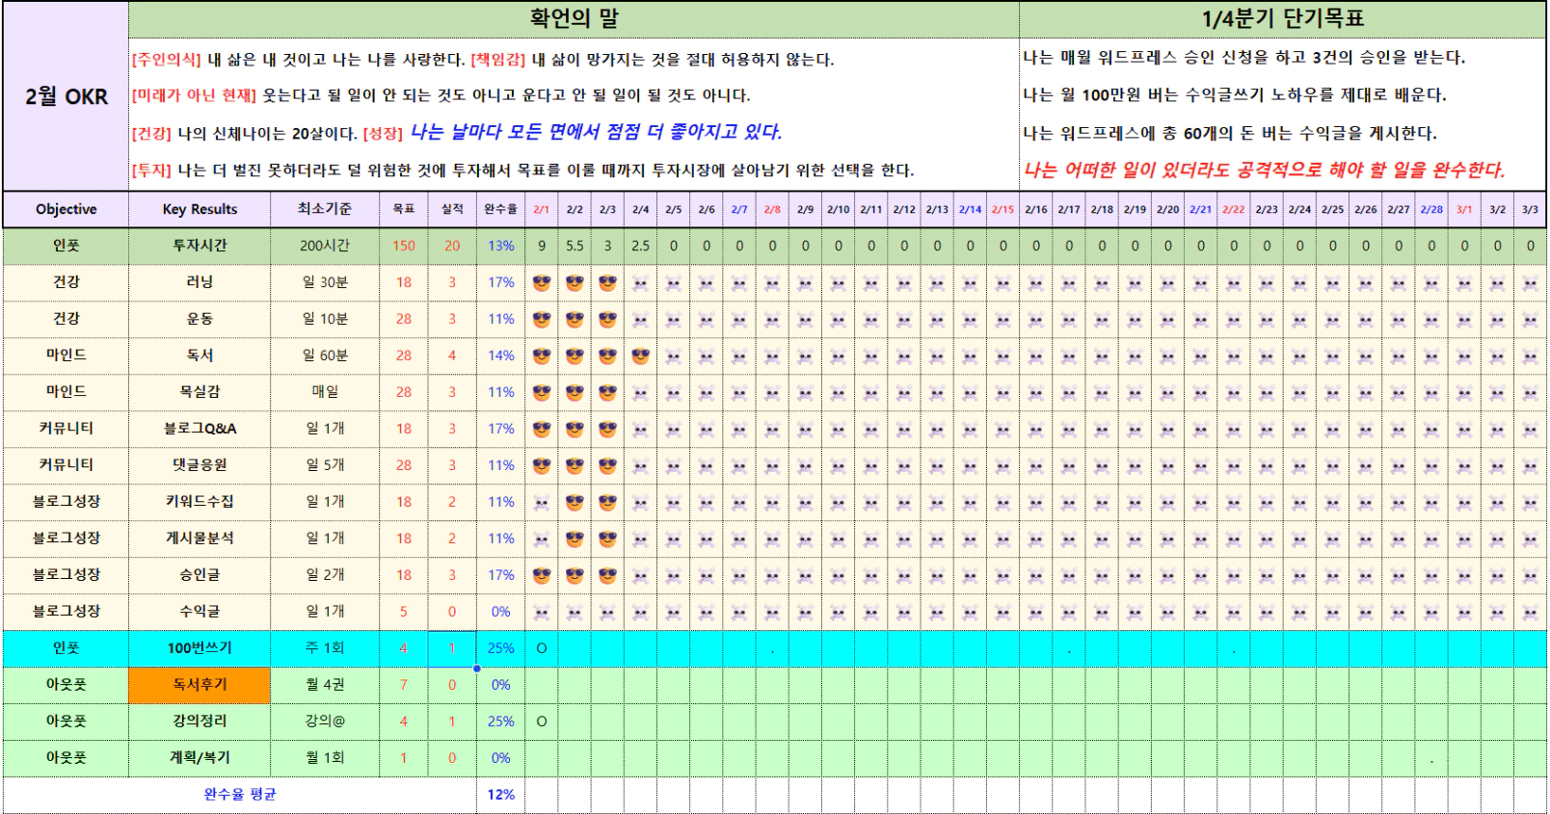Click the 승인글 sunglasses emoji under 2/1
Image resolution: width=1550 pixels, height=814 pixels.
tap(542, 575)
